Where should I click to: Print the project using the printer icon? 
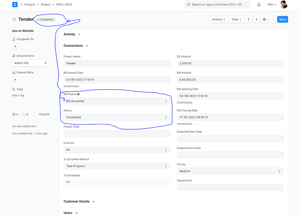[264, 19]
